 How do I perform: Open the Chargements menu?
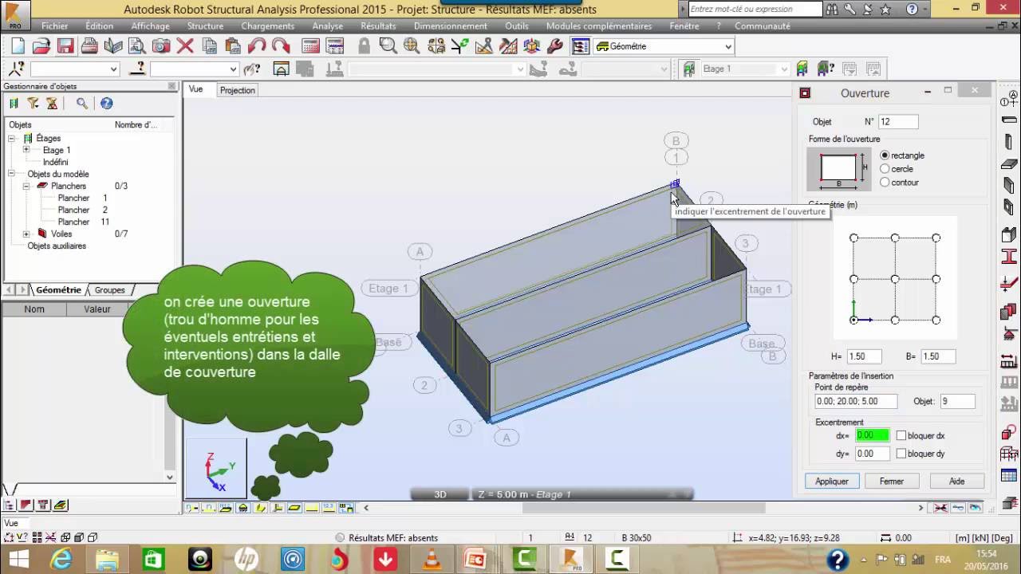268,26
